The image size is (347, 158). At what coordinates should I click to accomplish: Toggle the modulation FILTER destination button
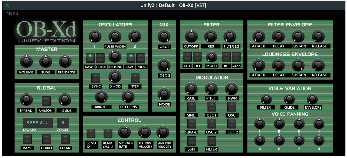coord(212,141)
